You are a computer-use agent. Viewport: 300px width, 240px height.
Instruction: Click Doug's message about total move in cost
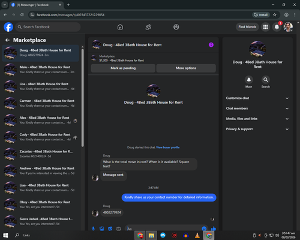149,164
